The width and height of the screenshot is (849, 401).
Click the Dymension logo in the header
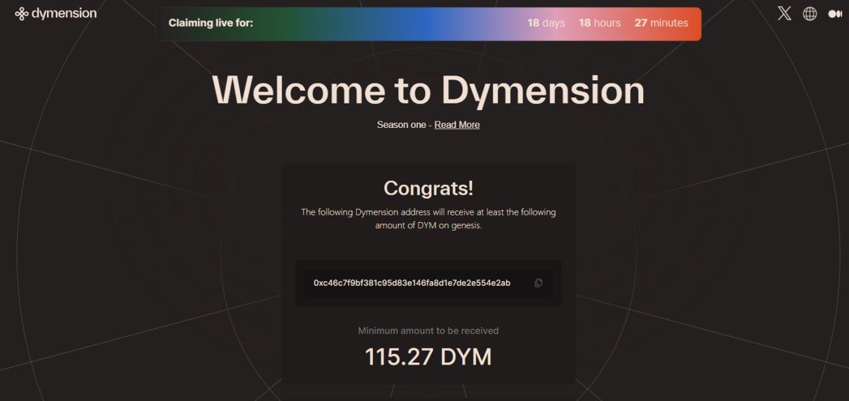56,13
